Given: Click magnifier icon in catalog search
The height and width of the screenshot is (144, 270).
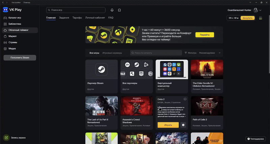Looking at the screenshot, I should (133, 53).
